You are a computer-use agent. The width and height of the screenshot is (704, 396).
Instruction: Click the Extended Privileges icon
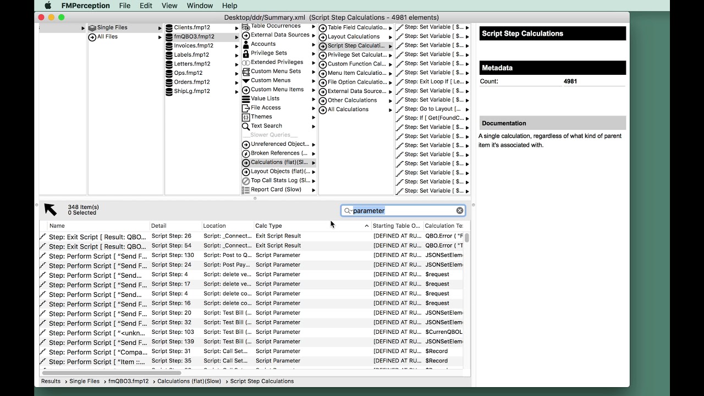pyautogui.click(x=246, y=62)
